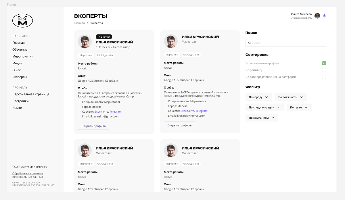345x200 pixels.
Task: Click the magnifier icon in the search box
Action: coord(249,43)
